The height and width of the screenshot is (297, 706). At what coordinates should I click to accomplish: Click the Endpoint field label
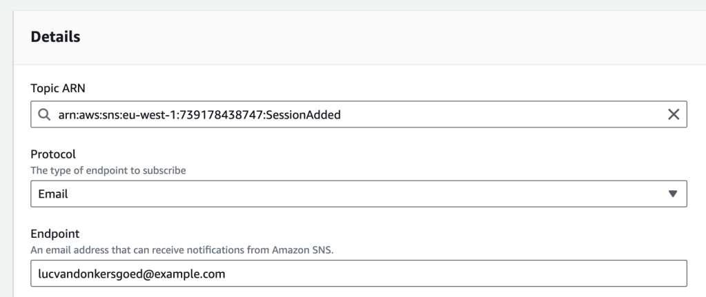(x=55, y=234)
